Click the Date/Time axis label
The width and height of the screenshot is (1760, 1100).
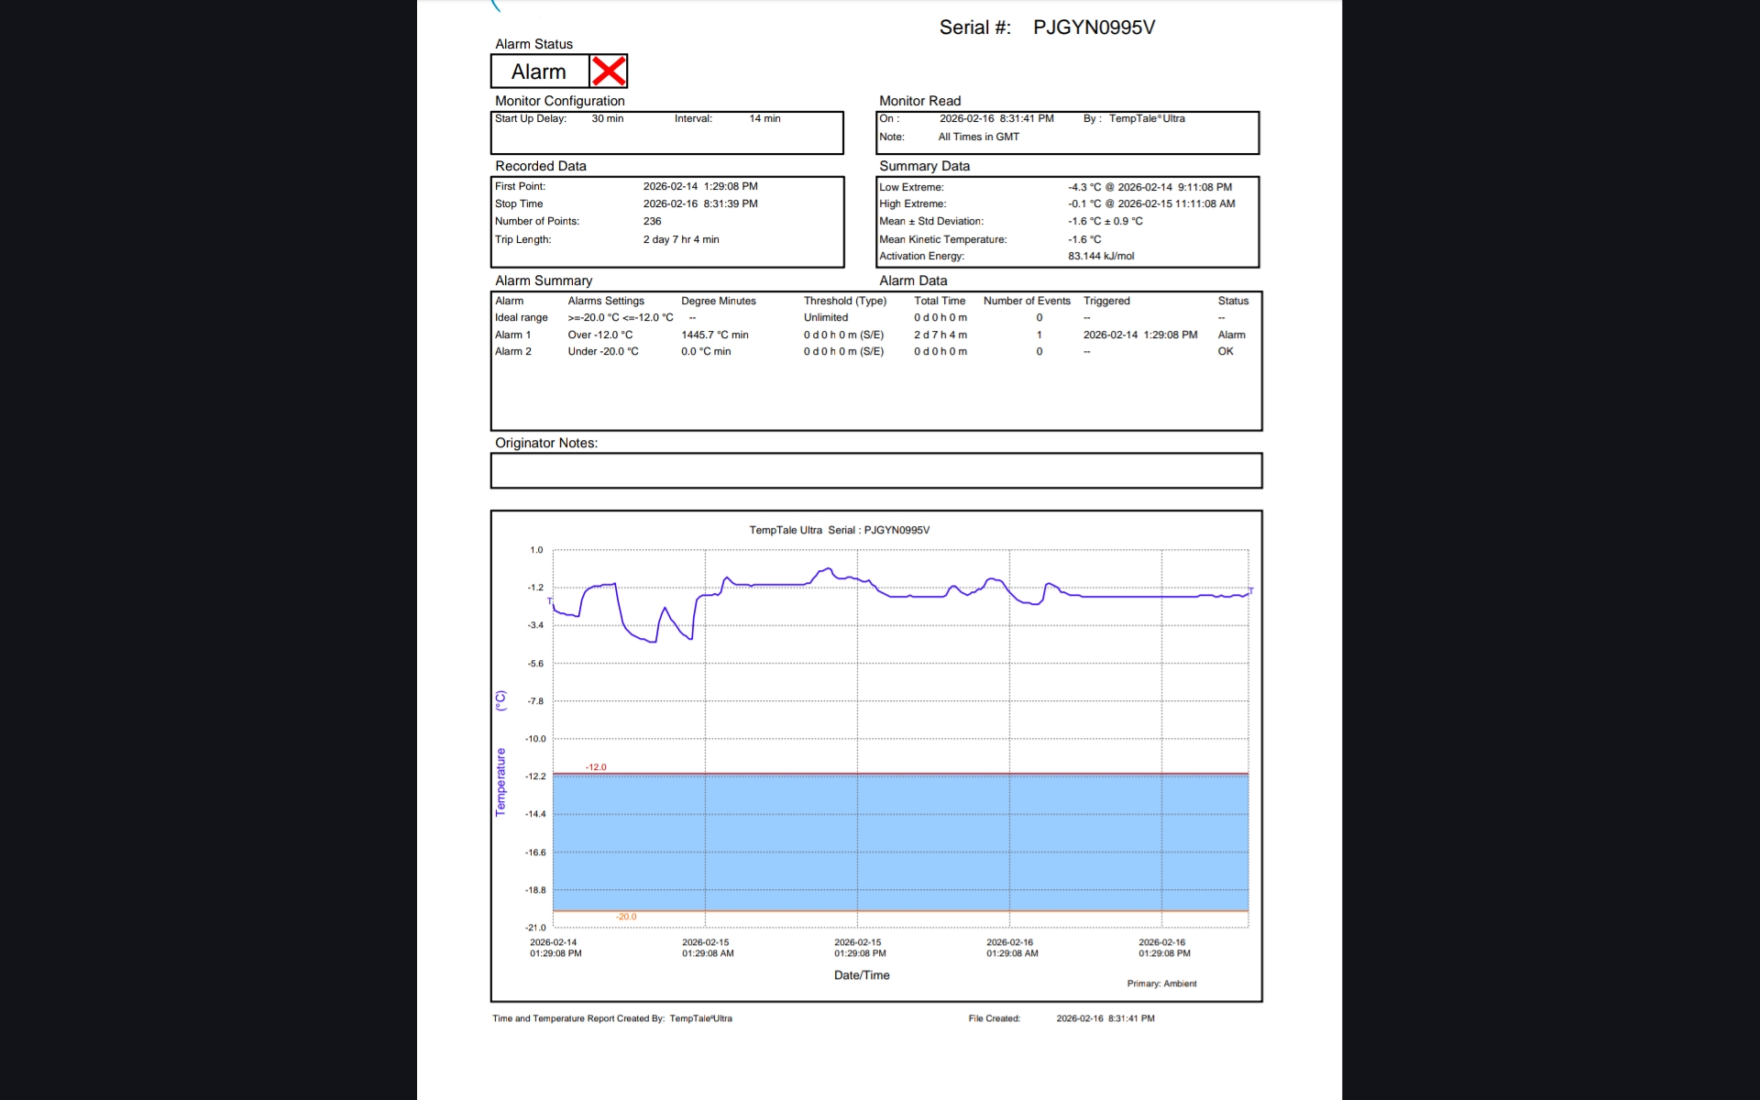click(x=862, y=975)
